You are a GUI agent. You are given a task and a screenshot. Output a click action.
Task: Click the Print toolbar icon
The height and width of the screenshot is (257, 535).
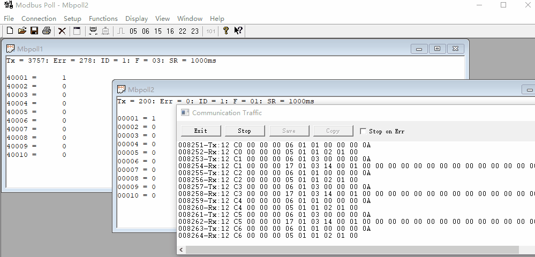(x=47, y=31)
